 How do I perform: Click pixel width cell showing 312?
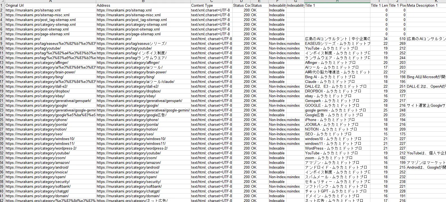pos(397,72)
